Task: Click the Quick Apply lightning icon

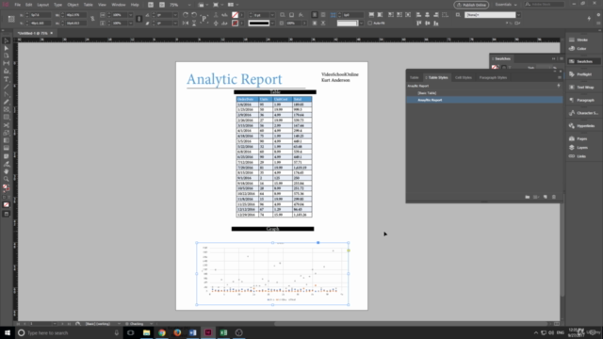Action: (x=589, y=18)
